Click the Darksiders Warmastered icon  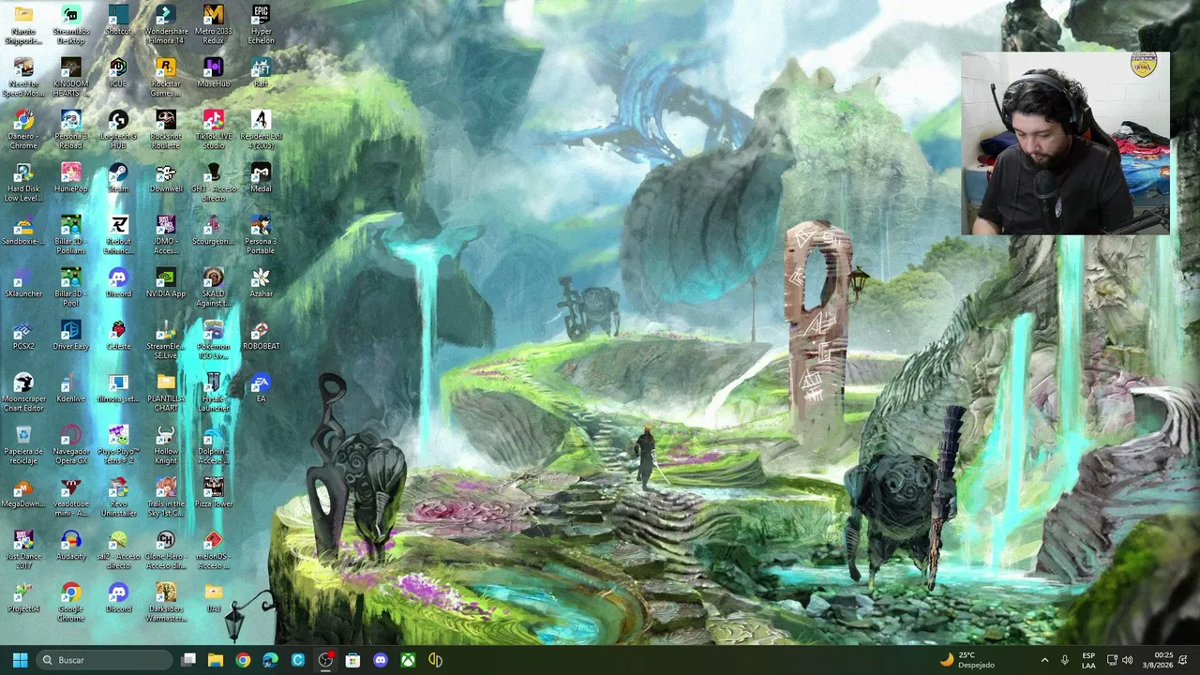point(166,602)
